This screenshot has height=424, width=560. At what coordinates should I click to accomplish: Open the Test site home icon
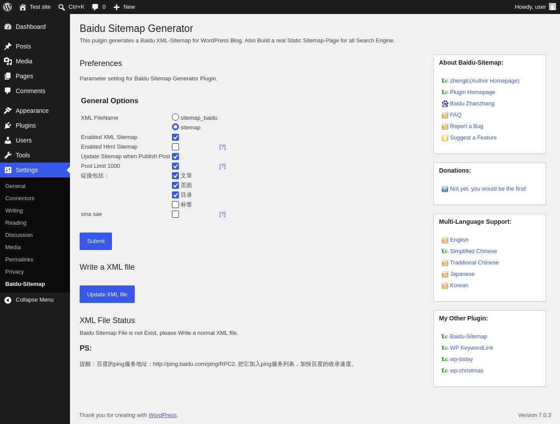click(23, 7)
